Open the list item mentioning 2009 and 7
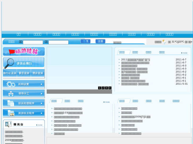The height and width of the screenshot is (144, 193). [x=136, y=117]
